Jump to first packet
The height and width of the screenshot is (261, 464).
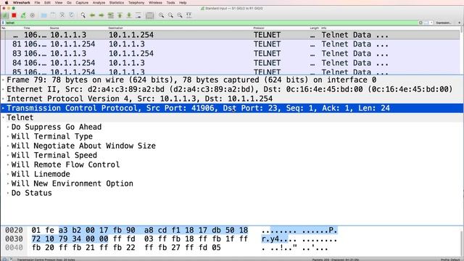[120, 15]
